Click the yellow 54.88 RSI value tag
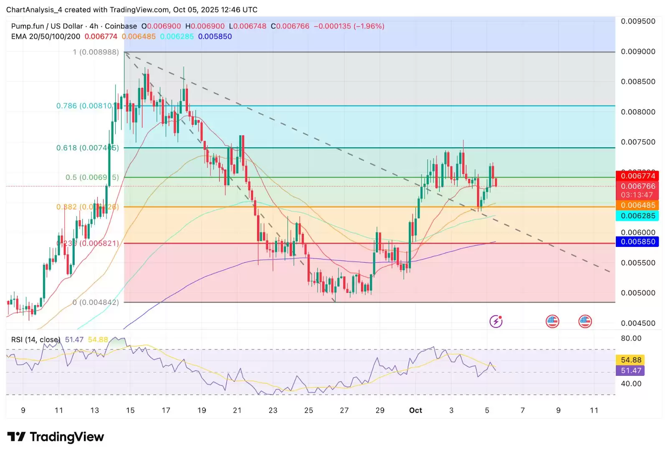Image resolution: width=668 pixels, height=455 pixels. [x=630, y=360]
